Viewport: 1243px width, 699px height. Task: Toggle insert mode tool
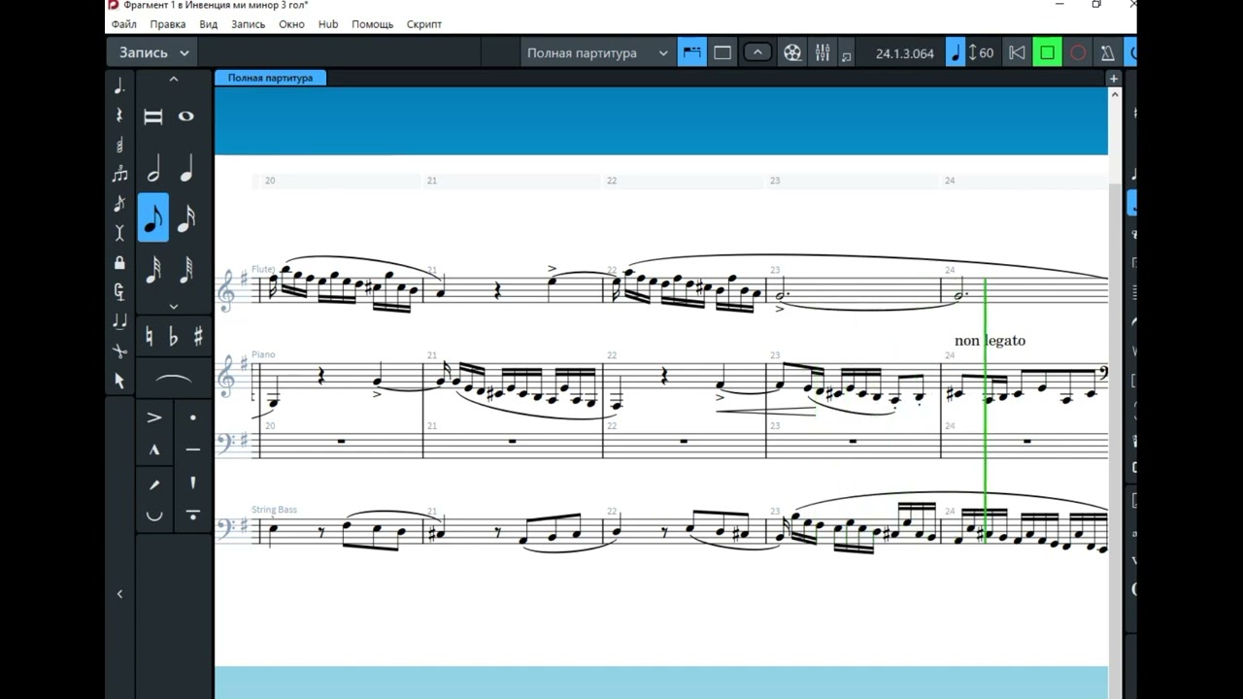(x=119, y=233)
